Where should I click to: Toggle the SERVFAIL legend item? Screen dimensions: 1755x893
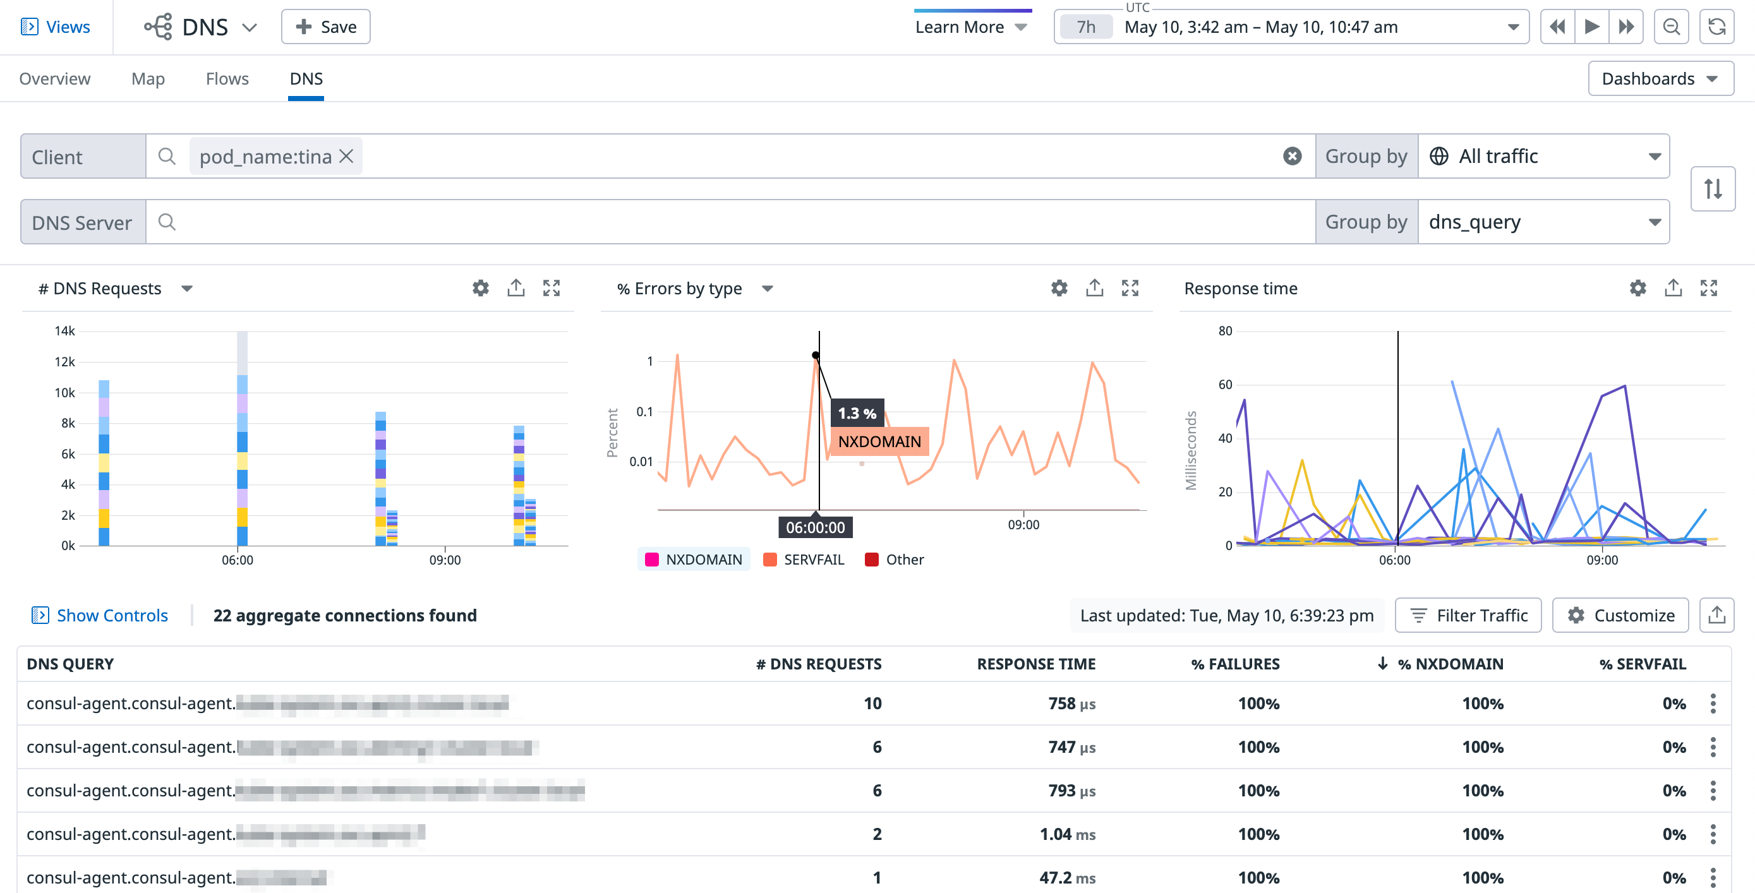(804, 560)
